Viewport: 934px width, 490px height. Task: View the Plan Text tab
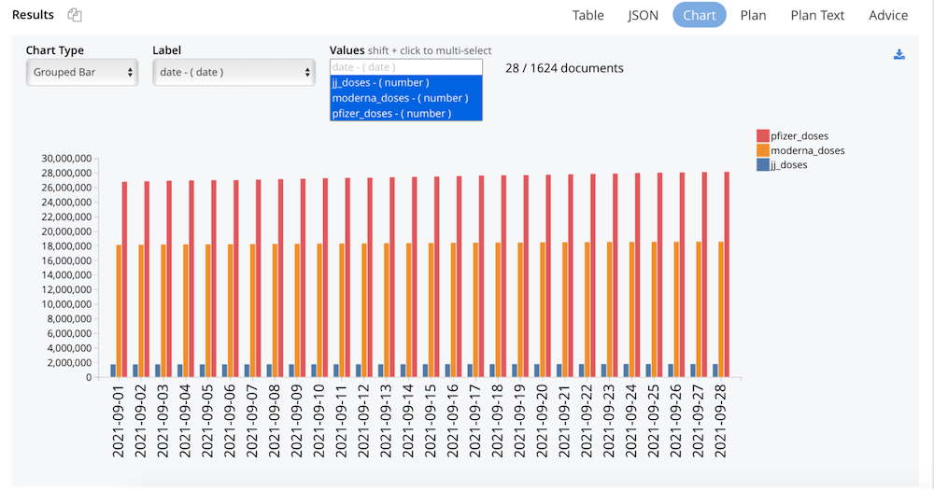817,16
